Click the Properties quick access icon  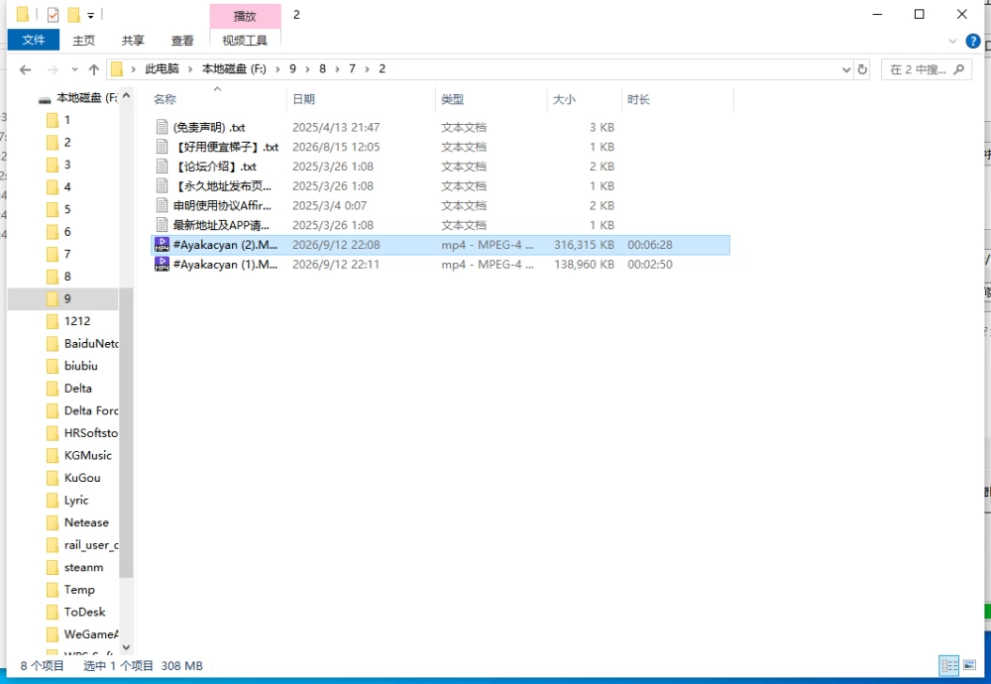tap(54, 14)
